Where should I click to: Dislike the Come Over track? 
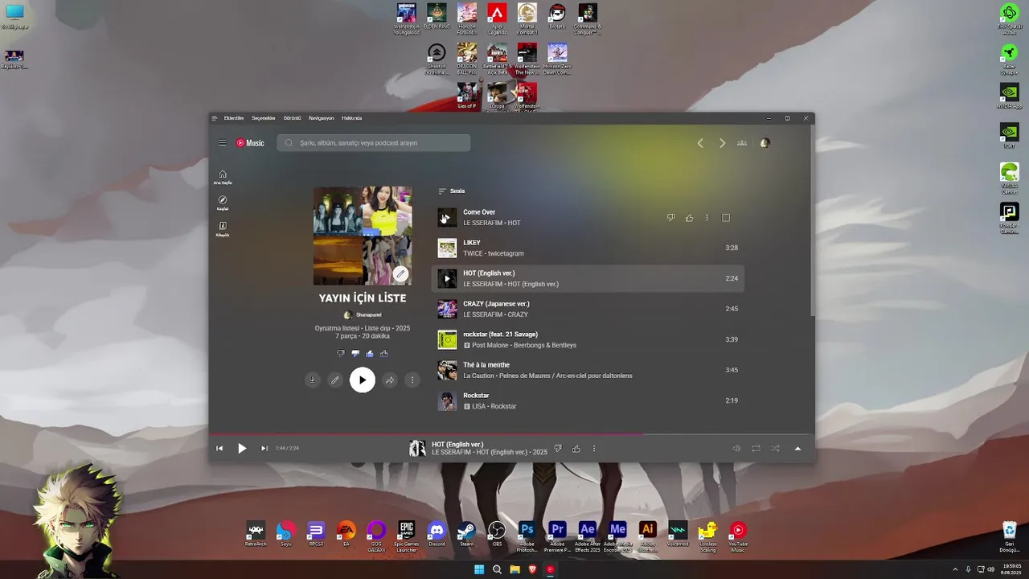[671, 218]
